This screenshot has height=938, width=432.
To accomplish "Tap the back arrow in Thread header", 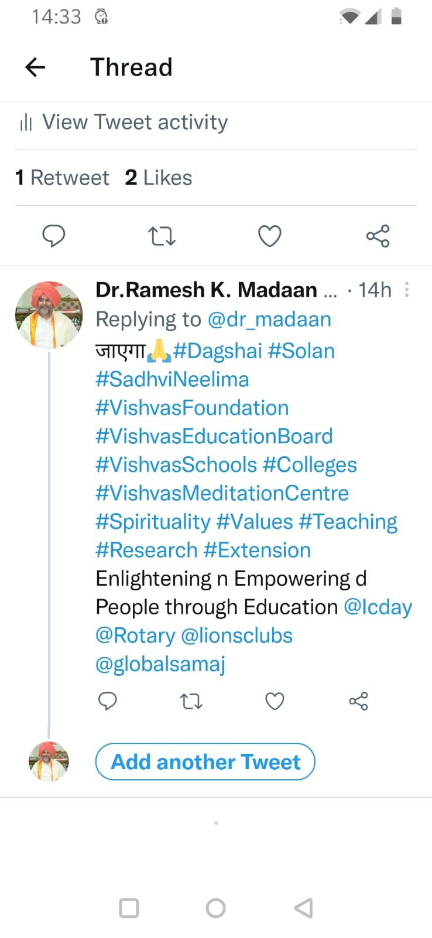I will point(35,67).
